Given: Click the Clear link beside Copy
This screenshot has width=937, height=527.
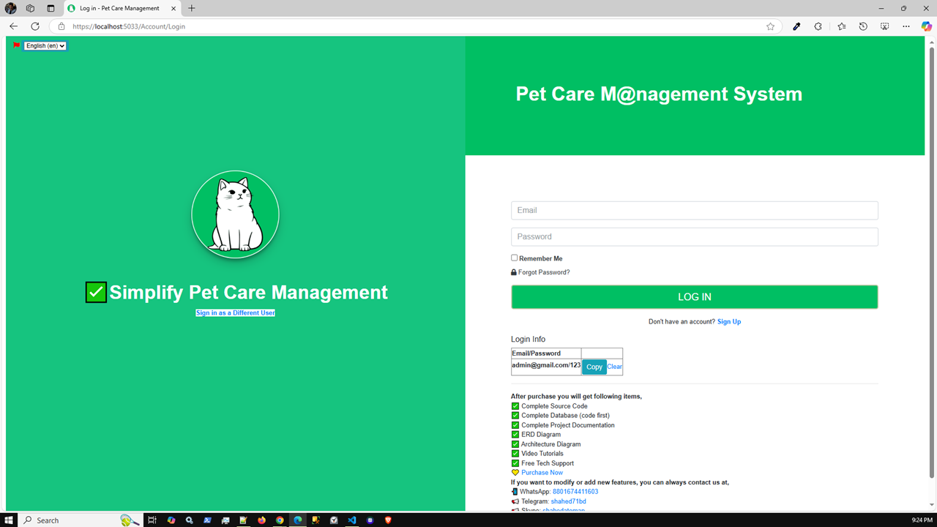Looking at the screenshot, I should click(614, 366).
